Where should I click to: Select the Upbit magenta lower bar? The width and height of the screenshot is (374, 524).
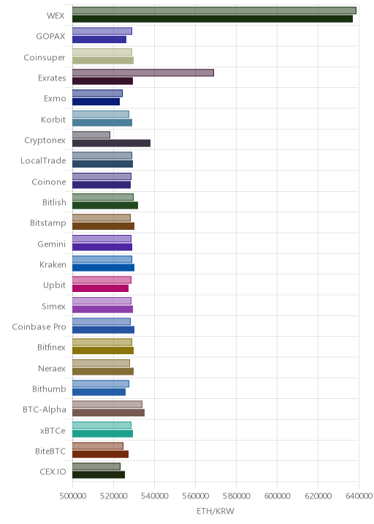pos(100,288)
